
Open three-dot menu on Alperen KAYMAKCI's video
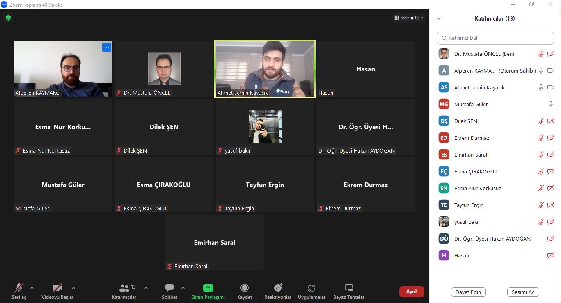107,47
